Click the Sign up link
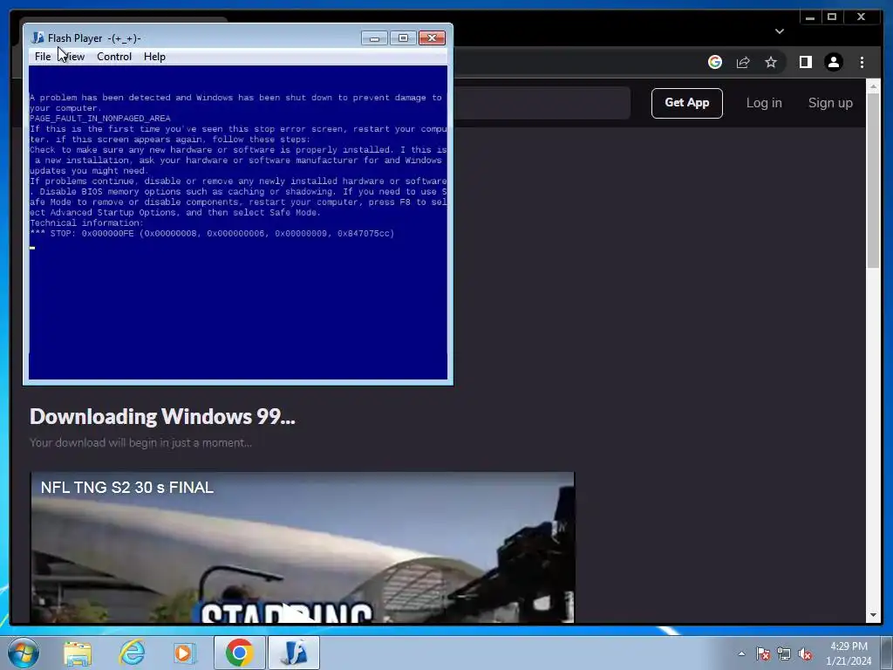 pyautogui.click(x=830, y=103)
